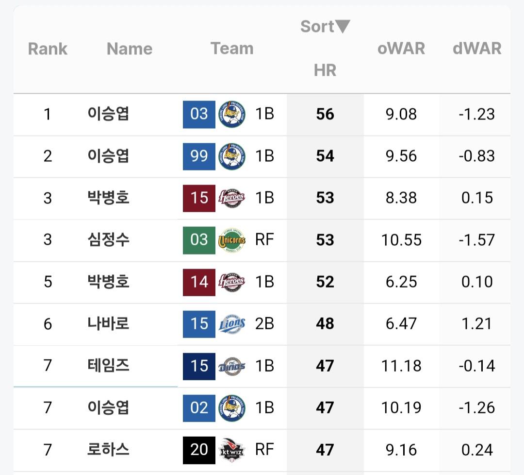Sort by oWAR column header
The image size is (524, 475).
click(401, 49)
